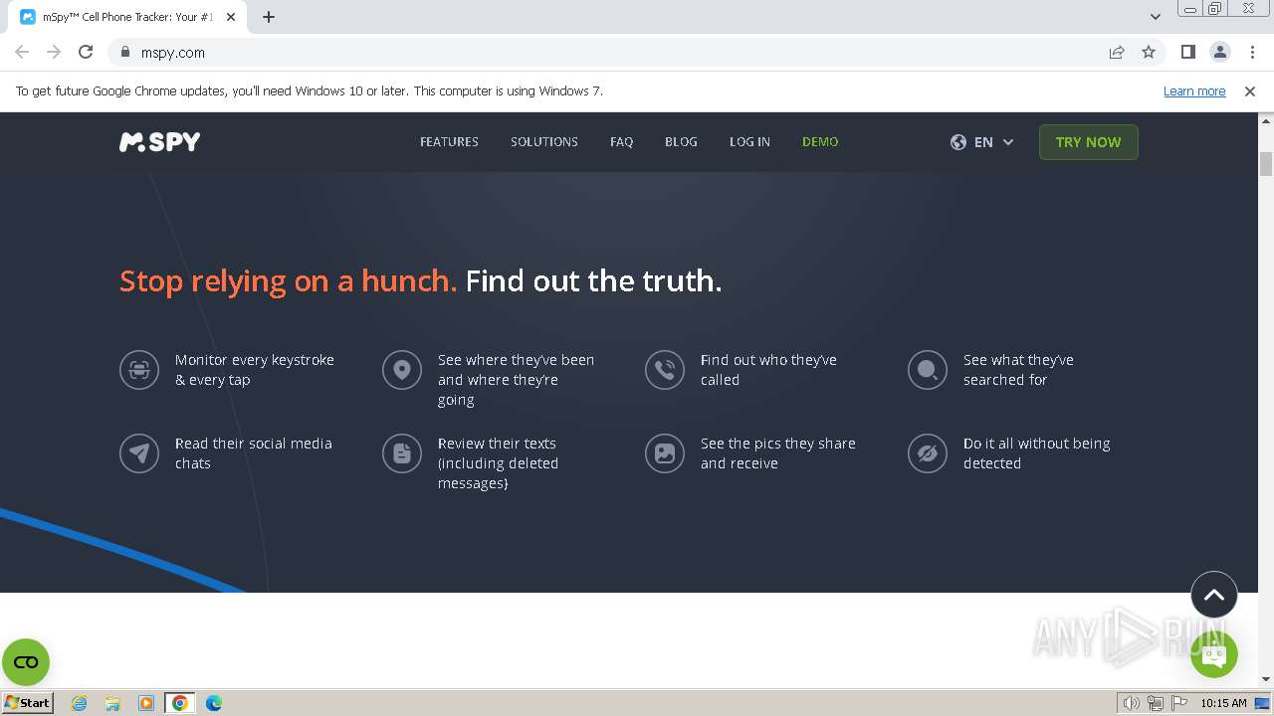Viewport: 1274px width, 716px height.
Task: Expand the EN language dropdown
Action: click(982, 141)
